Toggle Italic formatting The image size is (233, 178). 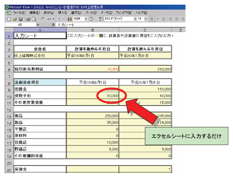pos(158,19)
